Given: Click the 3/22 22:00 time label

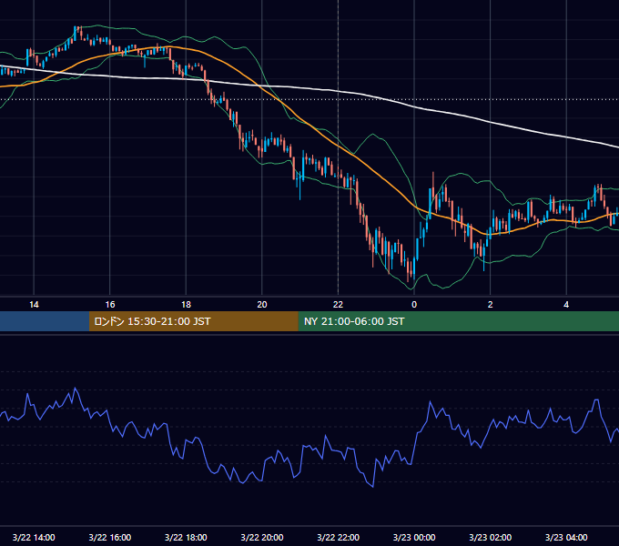Looking at the screenshot, I should point(338,537).
